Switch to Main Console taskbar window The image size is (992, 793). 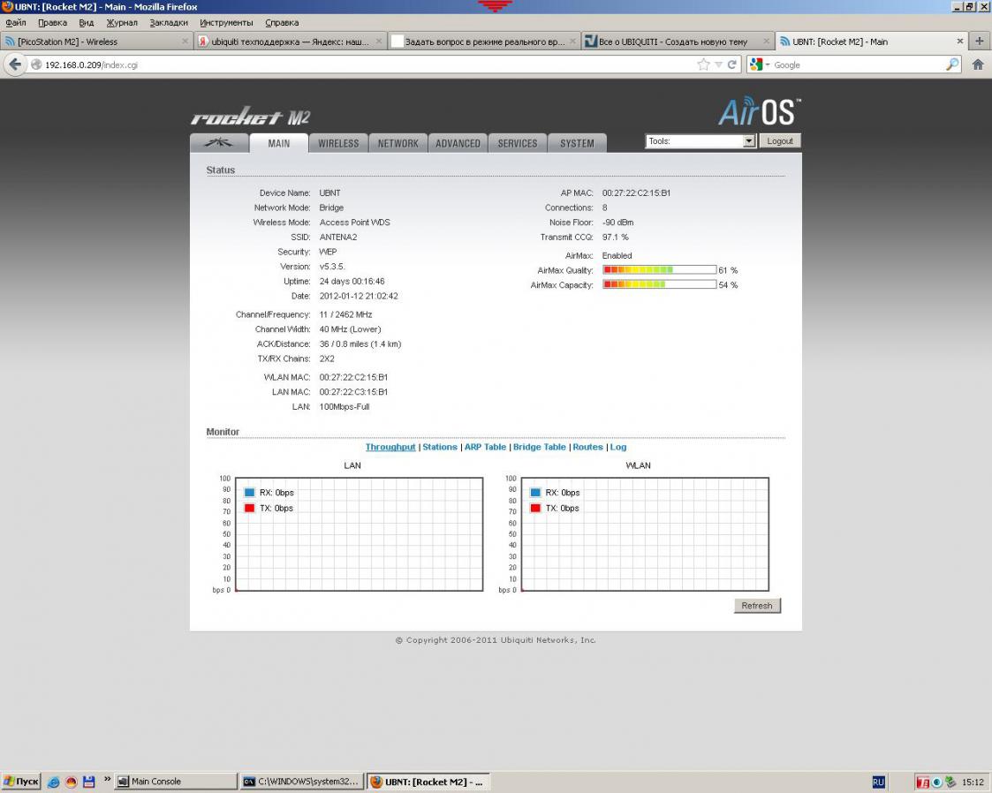click(176, 782)
